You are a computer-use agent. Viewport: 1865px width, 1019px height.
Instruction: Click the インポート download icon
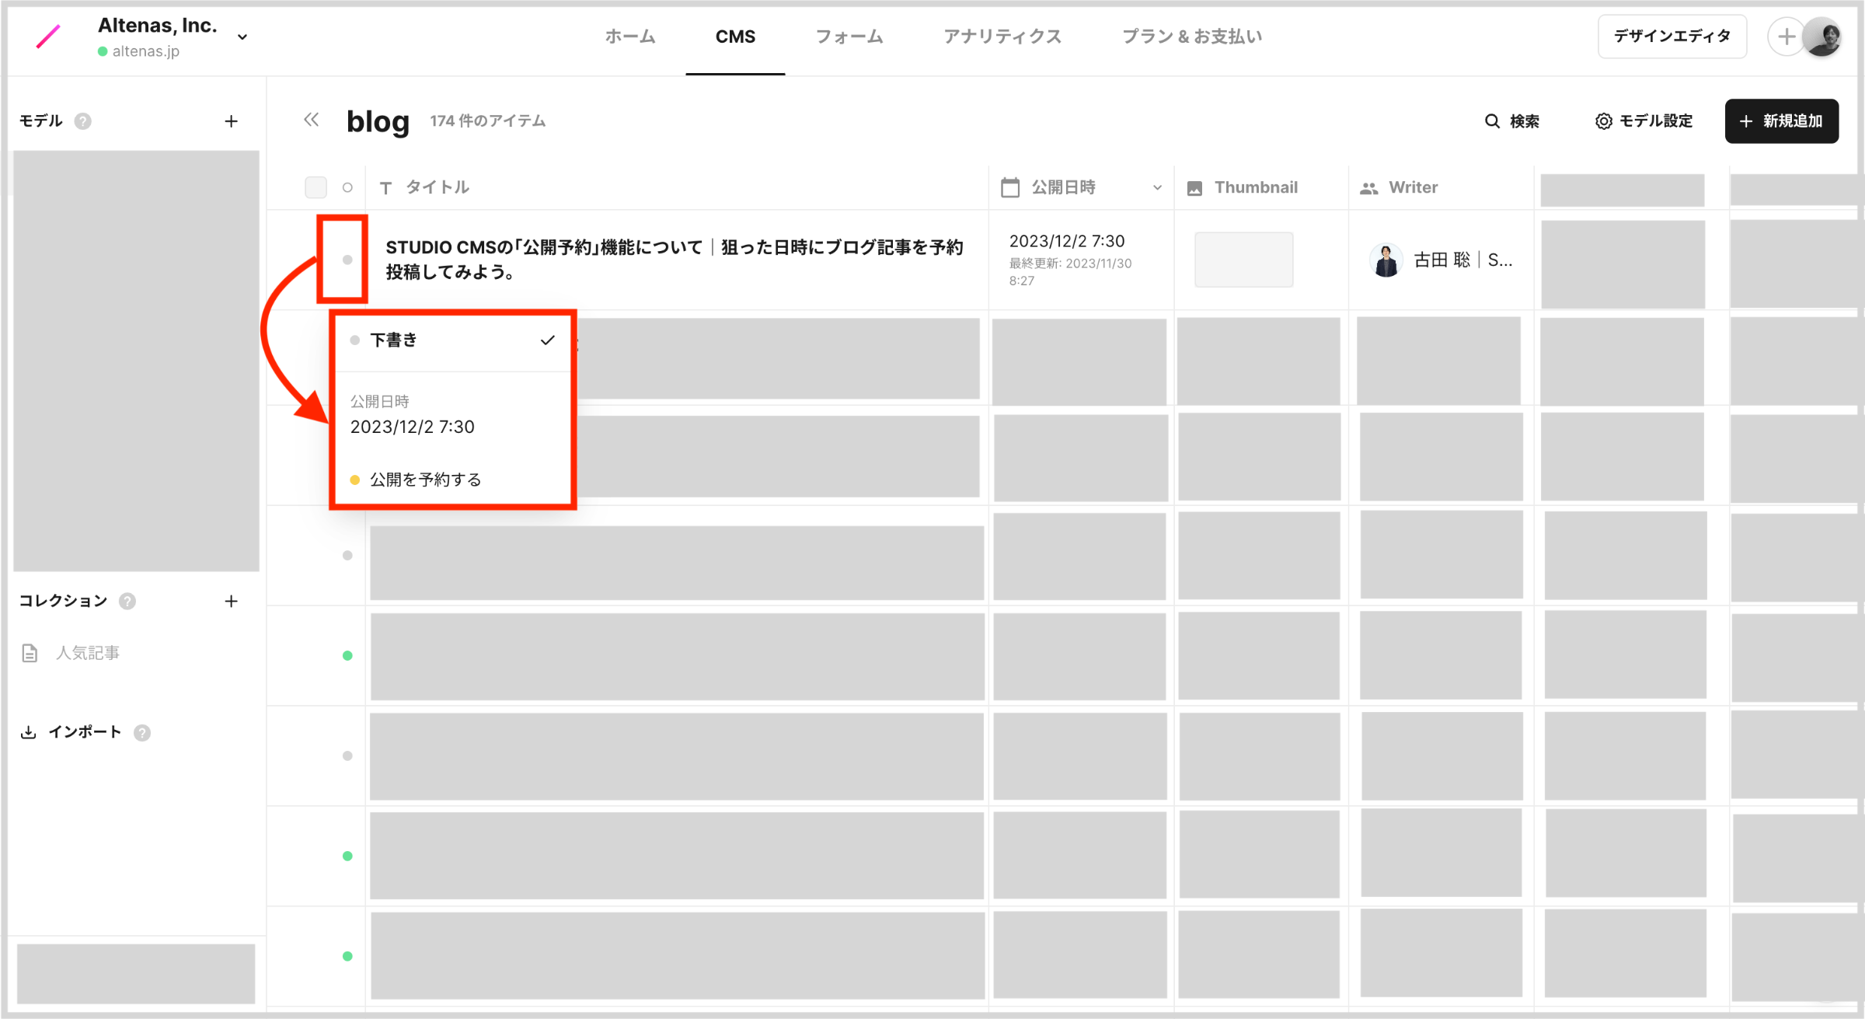coord(29,732)
